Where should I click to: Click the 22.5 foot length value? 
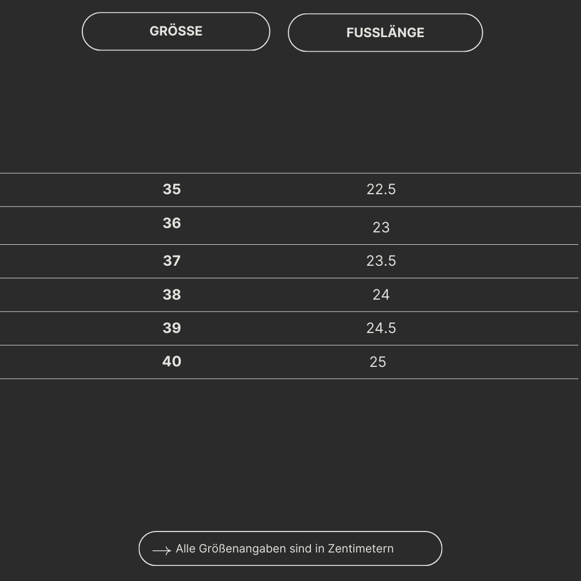pyautogui.click(x=381, y=189)
